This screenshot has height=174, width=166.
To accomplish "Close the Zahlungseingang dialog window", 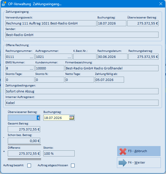I will click(x=161, y=4).
